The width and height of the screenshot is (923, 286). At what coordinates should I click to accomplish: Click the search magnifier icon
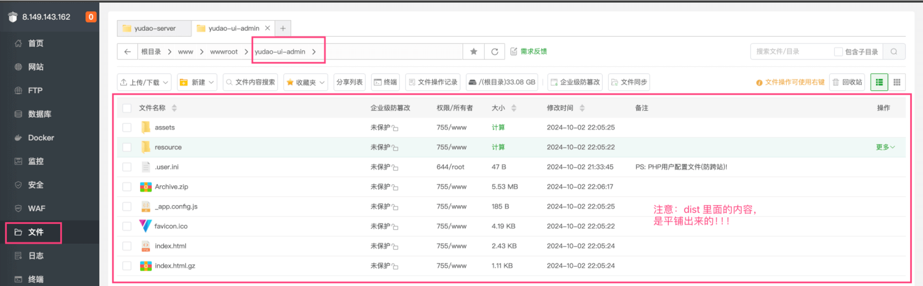894,52
